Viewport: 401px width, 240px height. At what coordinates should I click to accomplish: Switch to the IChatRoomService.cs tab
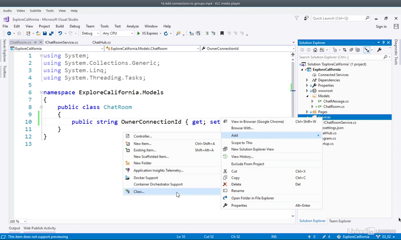(x=62, y=42)
